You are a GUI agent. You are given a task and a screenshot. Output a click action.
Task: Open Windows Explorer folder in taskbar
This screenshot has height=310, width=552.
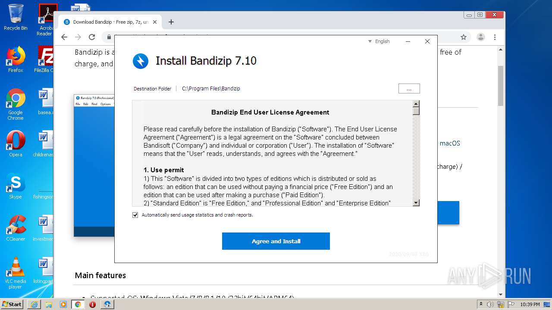click(x=49, y=304)
